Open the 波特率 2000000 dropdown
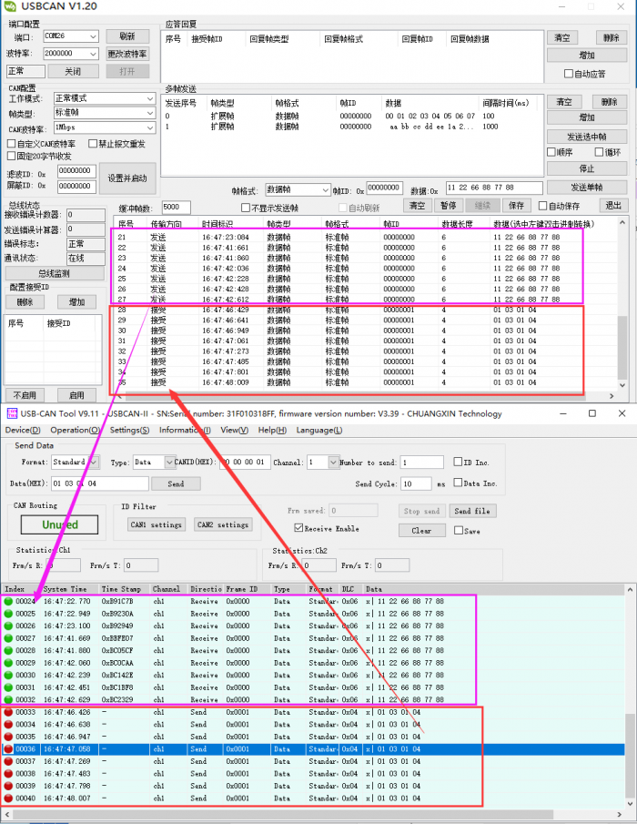This screenshot has width=637, height=824. click(x=93, y=54)
